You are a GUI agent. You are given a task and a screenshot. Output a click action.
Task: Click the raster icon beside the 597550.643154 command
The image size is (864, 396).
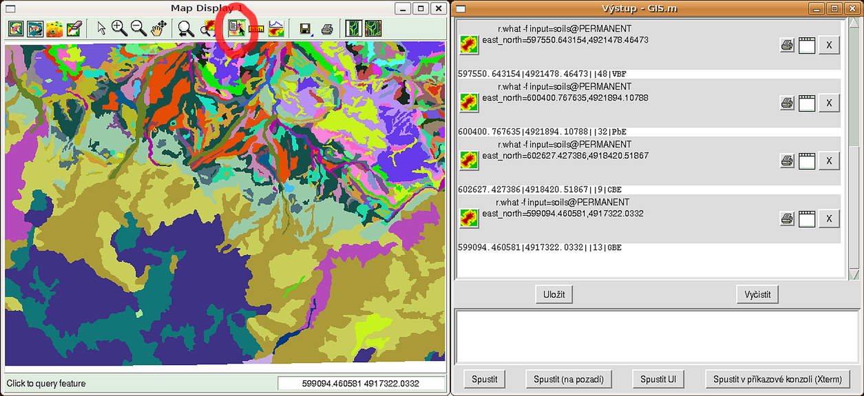click(x=470, y=45)
